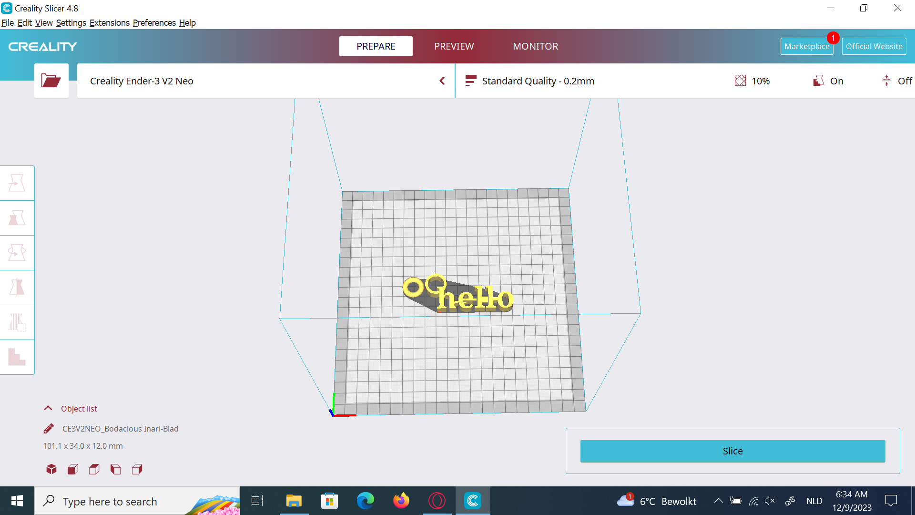This screenshot has width=915, height=515.
Task: Collapse the Object list chevron
Action: point(48,408)
